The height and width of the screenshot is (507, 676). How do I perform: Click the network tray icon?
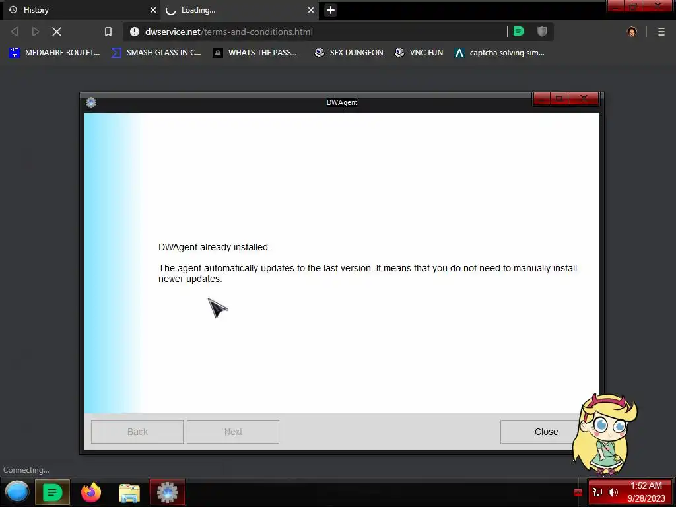click(597, 492)
